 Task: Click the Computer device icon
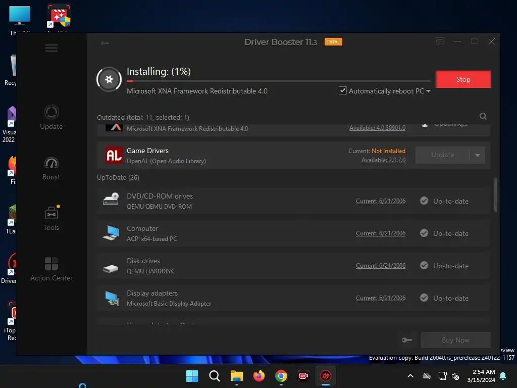pyautogui.click(x=111, y=233)
